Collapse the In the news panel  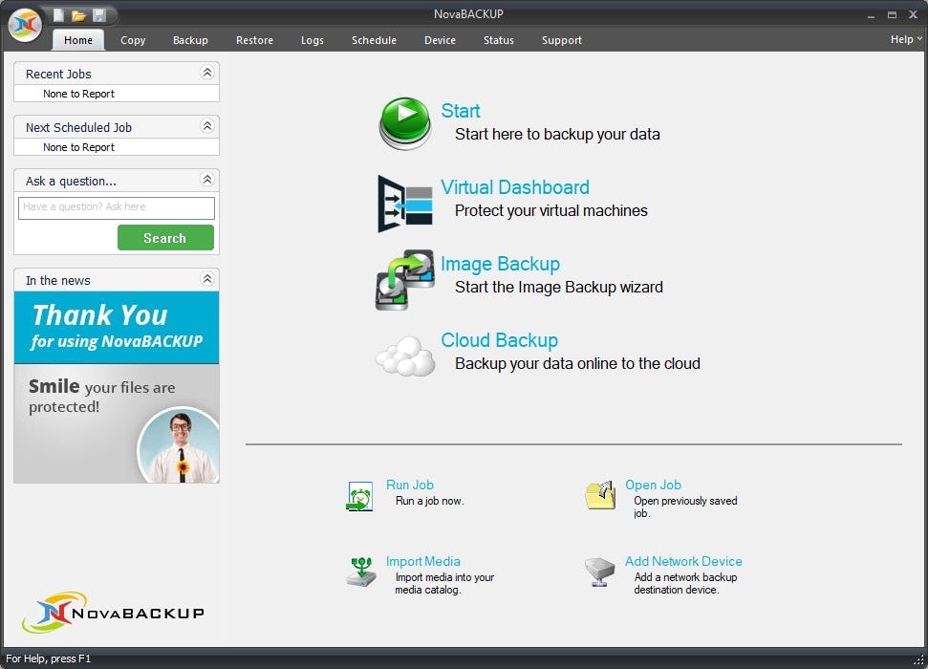coord(208,279)
